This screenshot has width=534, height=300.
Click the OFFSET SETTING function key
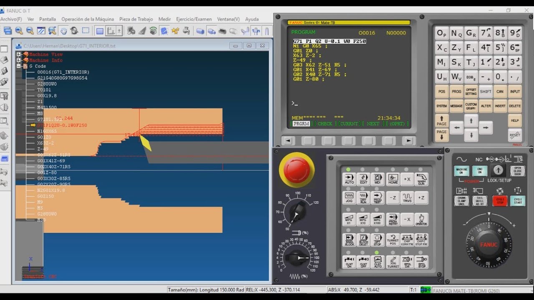471,91
